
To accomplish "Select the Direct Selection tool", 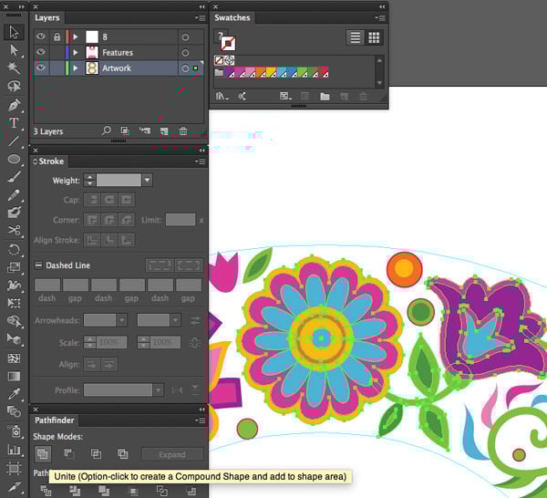I will pyautogui.click(x=14, y=50).
